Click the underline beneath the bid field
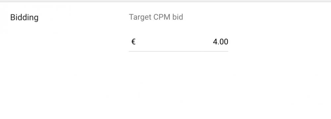 coord(178,51)
